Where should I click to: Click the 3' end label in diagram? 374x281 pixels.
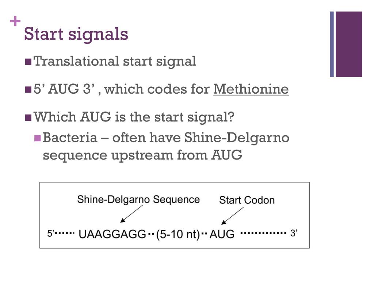tap(294, 233)
